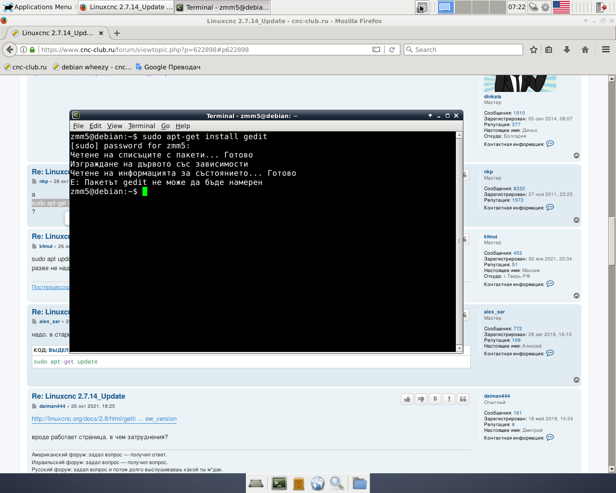Open the Help menu in the Terminal window

pos(183,126)
